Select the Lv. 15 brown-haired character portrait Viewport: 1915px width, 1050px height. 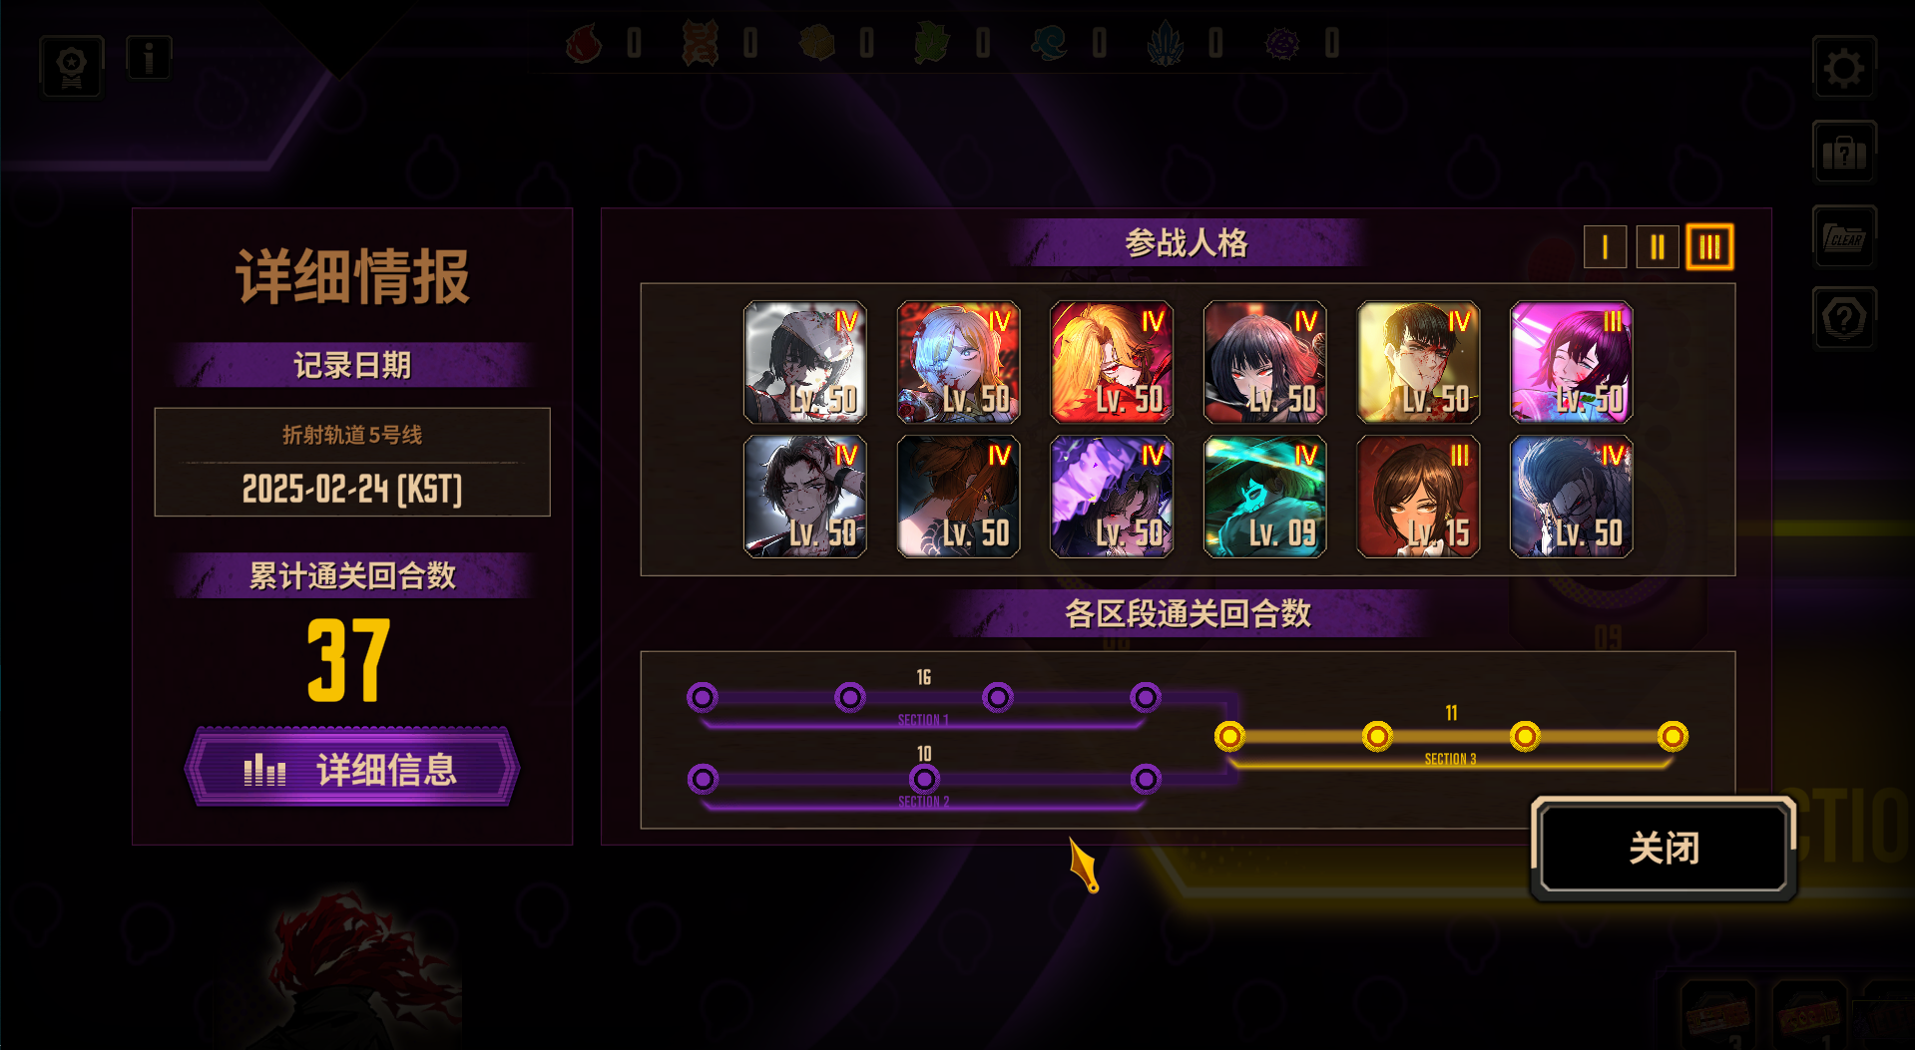point(1418,497)
